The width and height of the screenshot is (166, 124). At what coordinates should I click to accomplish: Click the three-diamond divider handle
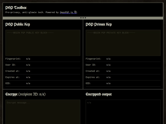[x=83, y=18]
